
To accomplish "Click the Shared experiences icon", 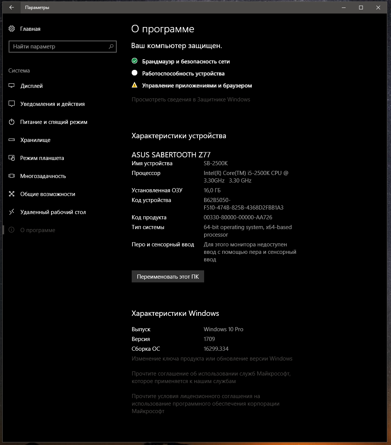I will [x=12, y=194].
